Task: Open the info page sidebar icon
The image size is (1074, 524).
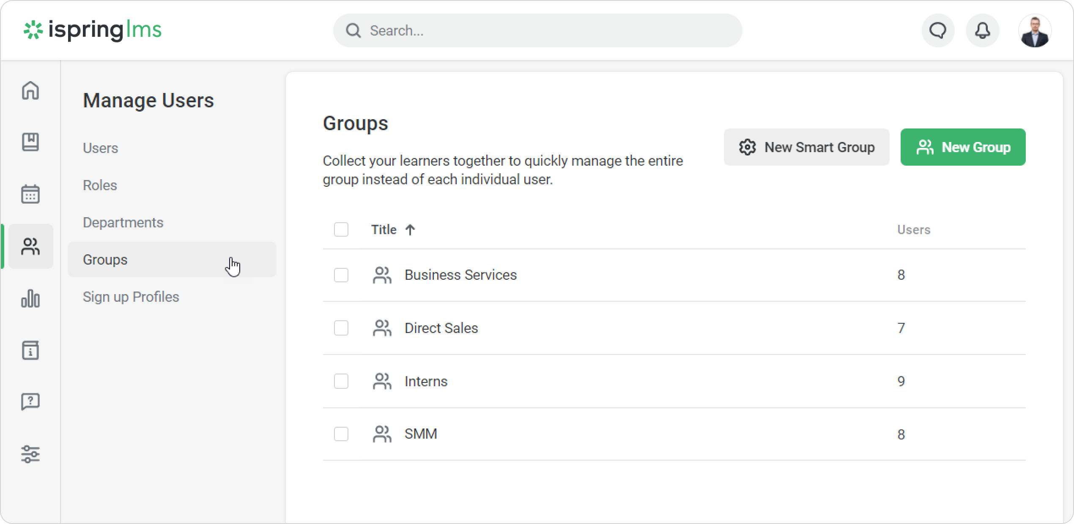Action: [30, 350]
